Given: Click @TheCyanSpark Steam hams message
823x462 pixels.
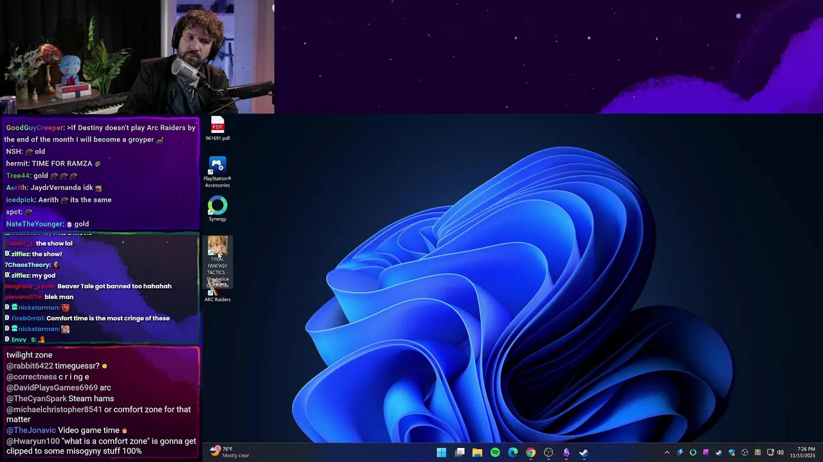Looking at the screenshot, I should [x=60, y=398].
